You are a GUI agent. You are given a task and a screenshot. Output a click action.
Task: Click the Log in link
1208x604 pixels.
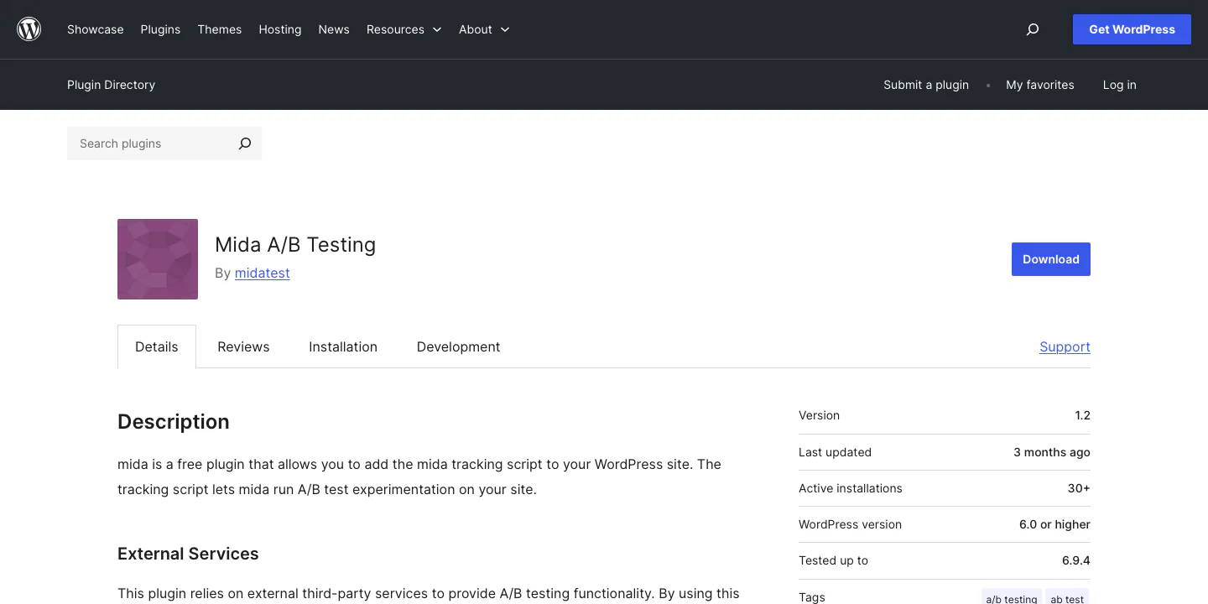coord(1120,85)
